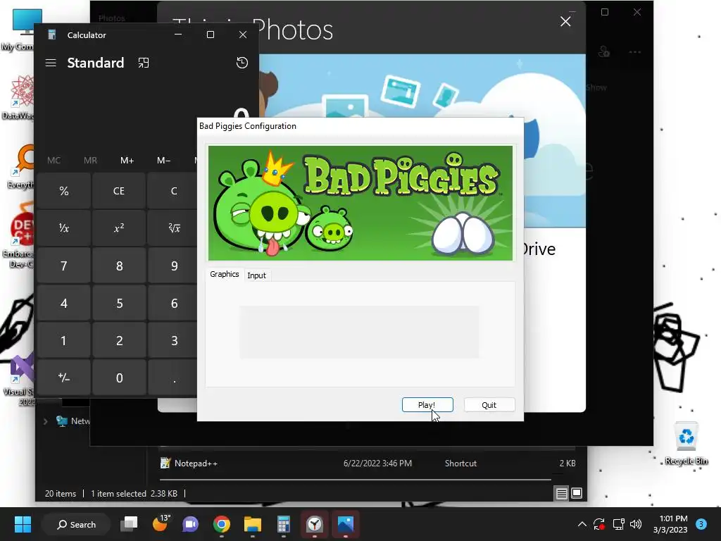The image size is (721, 541).
Task: Click the CE key in Calculator
Action: [x=118, y=191]
